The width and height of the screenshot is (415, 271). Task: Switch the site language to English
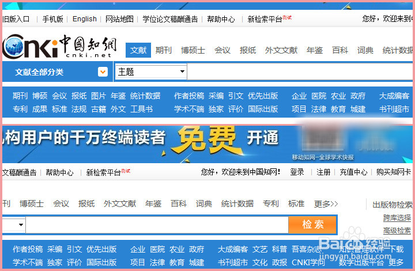click(84, 19)
